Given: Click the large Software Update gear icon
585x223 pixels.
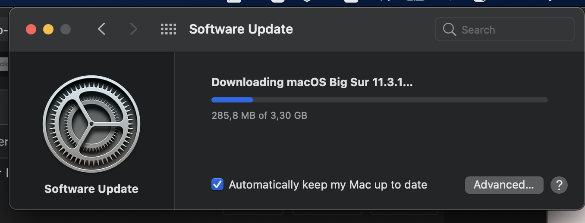Looking at the screenshot, I should click(91, 125).
